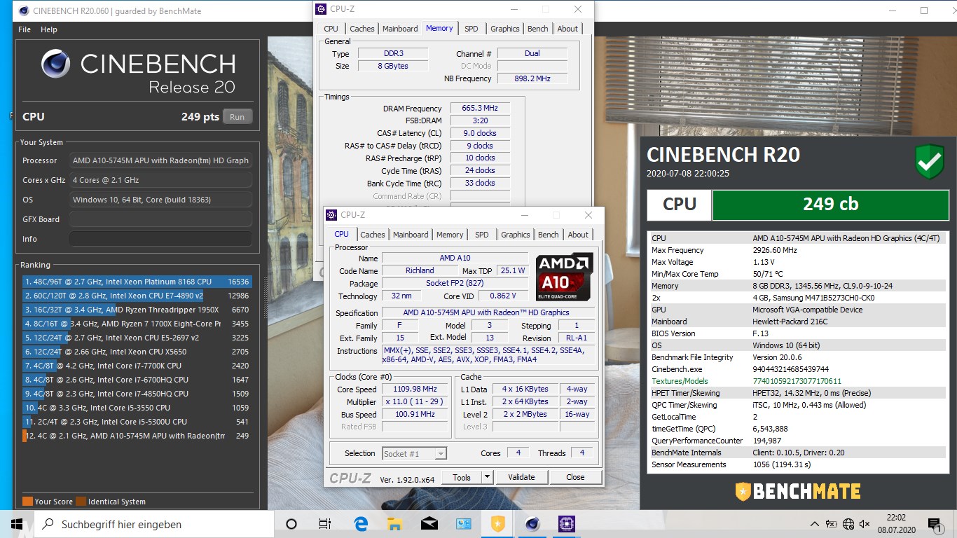The width and height of the screenshot is (957, 538).
Task: Open the Tools dropdown arrow in CPU-Z
Action: point(488,477)
